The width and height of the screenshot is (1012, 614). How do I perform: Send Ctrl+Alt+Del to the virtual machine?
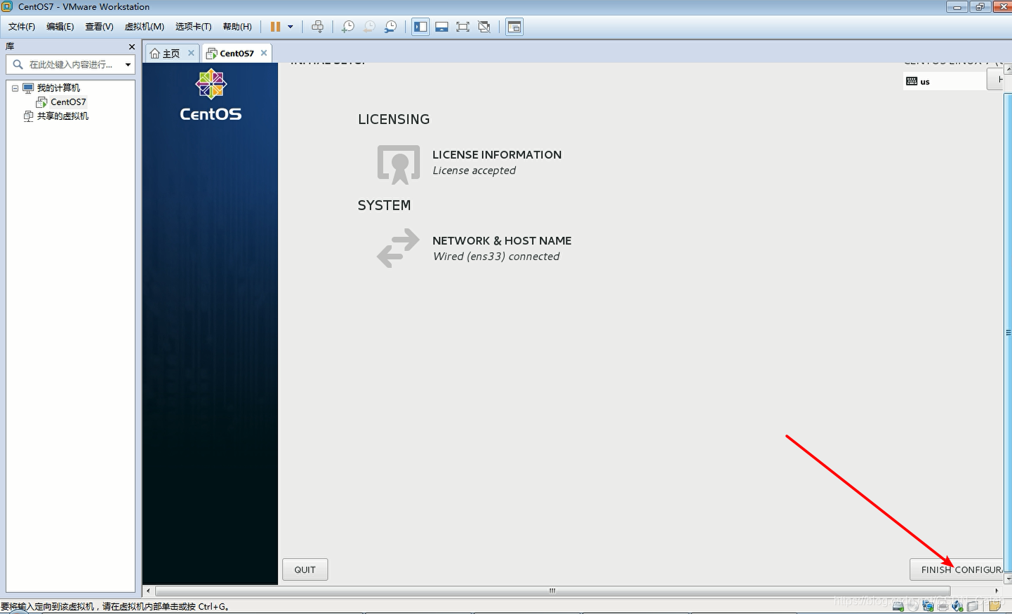pyautogui.click(x=318, y=27)
